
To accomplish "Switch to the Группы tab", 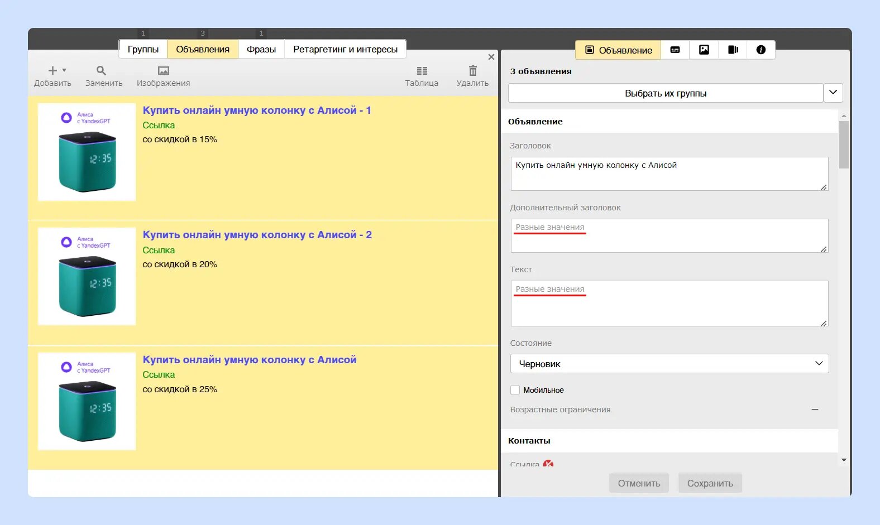I will tap(143, 49).
